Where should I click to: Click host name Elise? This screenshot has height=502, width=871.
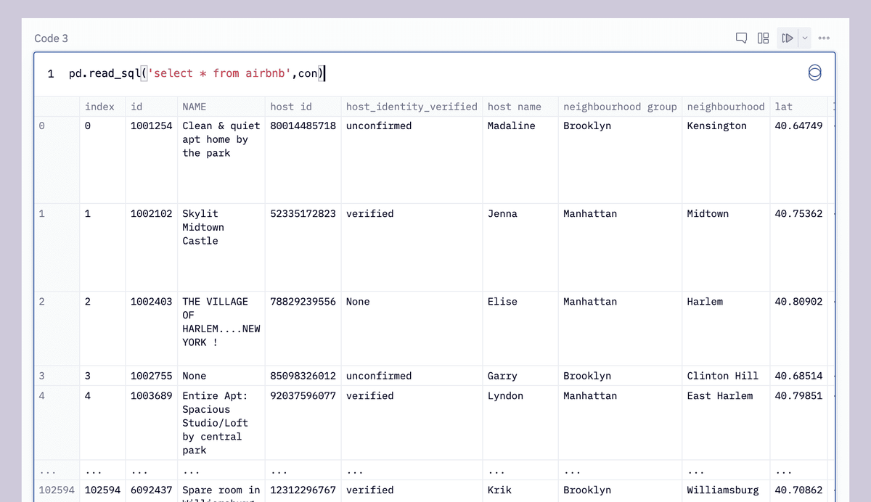(x=502, y=301)
